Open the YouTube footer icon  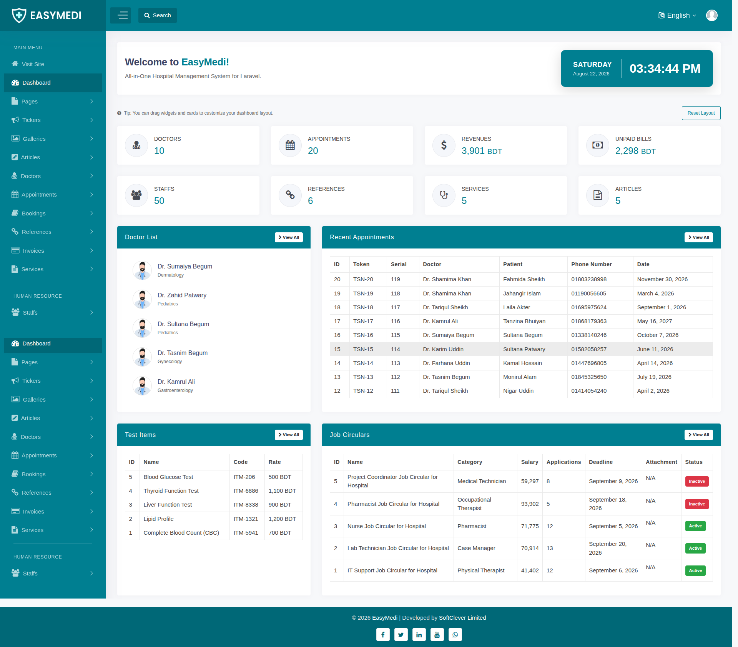[437, 634]
